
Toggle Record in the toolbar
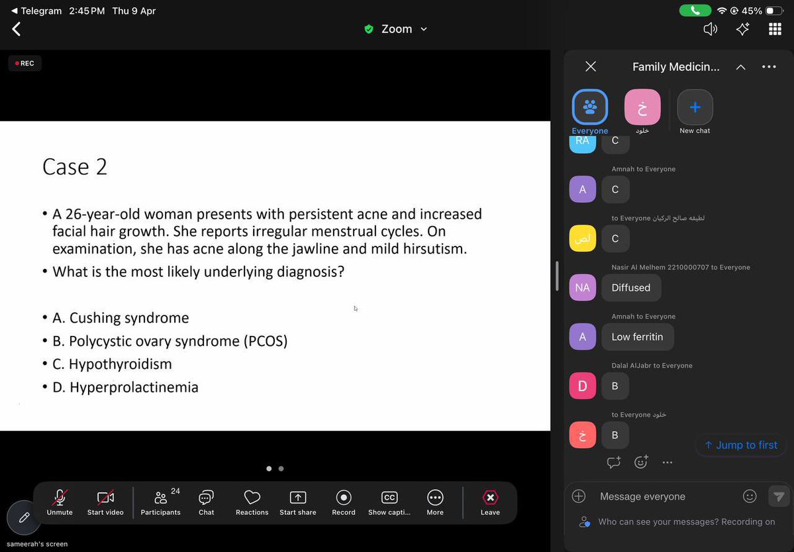coord(343,503)
